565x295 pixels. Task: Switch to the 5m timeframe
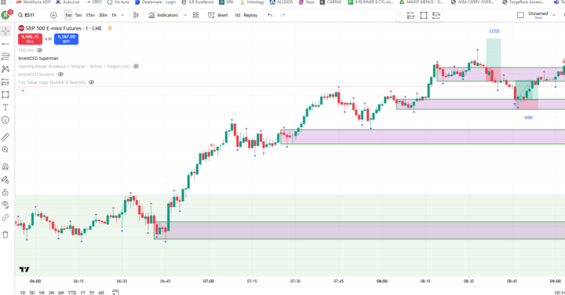78,15
